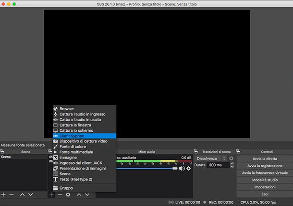Undock the Controlli panel icon

coord(238,151)
